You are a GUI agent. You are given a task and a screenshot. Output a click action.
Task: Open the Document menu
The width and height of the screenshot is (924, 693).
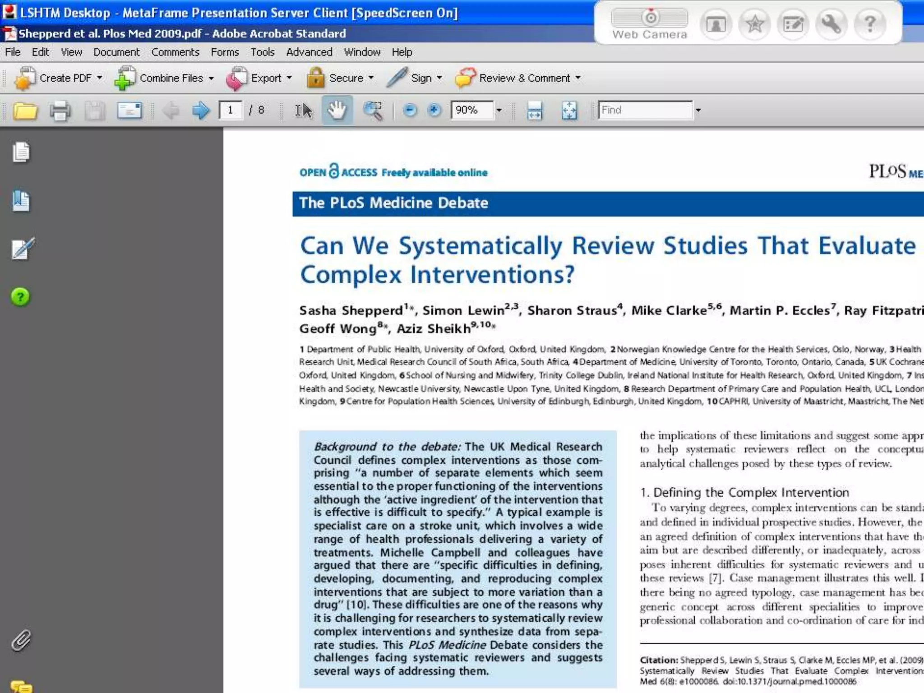pyautogui.click(x=116, y=52)
